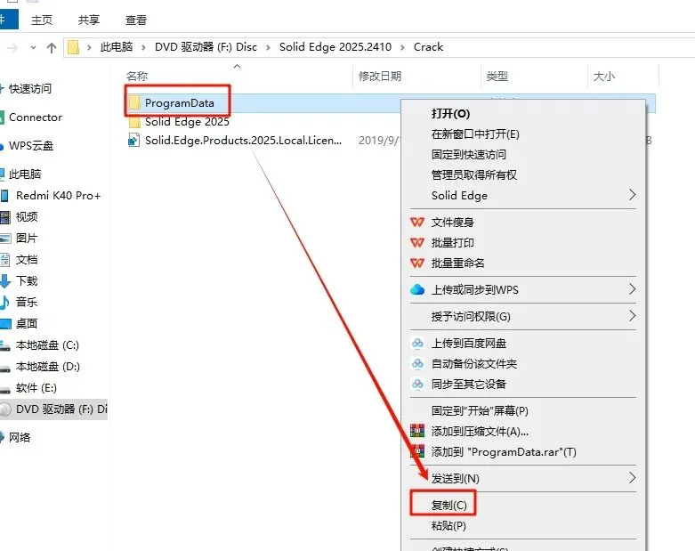Choose 添加到 "ProgramData.rar"(T) entry
The width and height of the screenshot is (695, 551).
(x=504, y=451)
